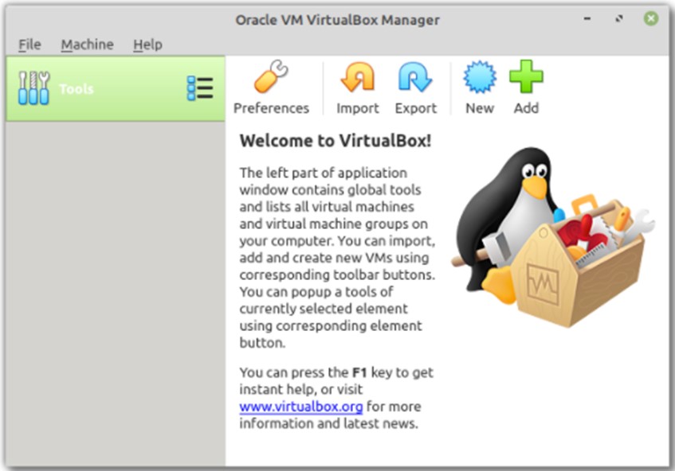The height and width of the screenshot is (471, 675).
Task: Select the Tools entry in sidebar
Action: tap(116, 88)
